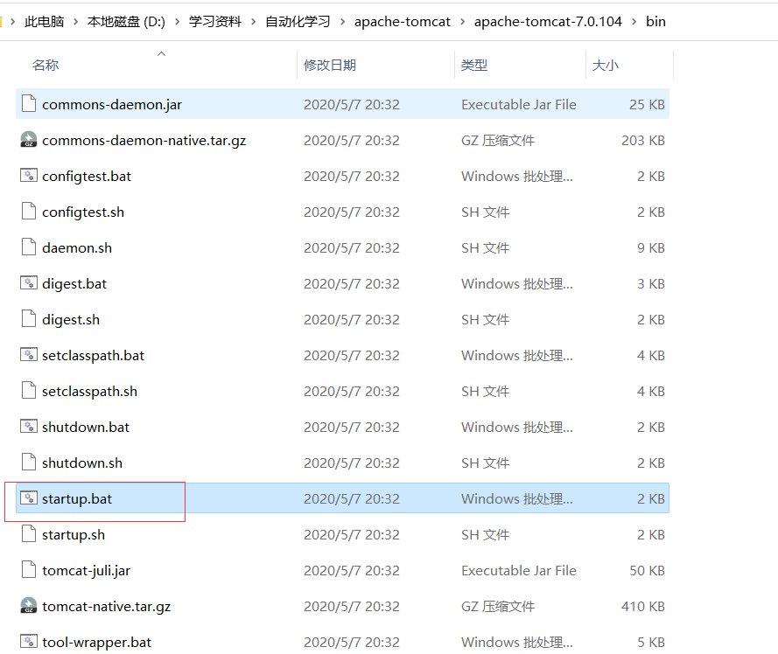Click the commons-daemon-native.tar.gz archive icon
Viewport: 778px width, 654px height.
pyautogui.click(x=29, y=140)
